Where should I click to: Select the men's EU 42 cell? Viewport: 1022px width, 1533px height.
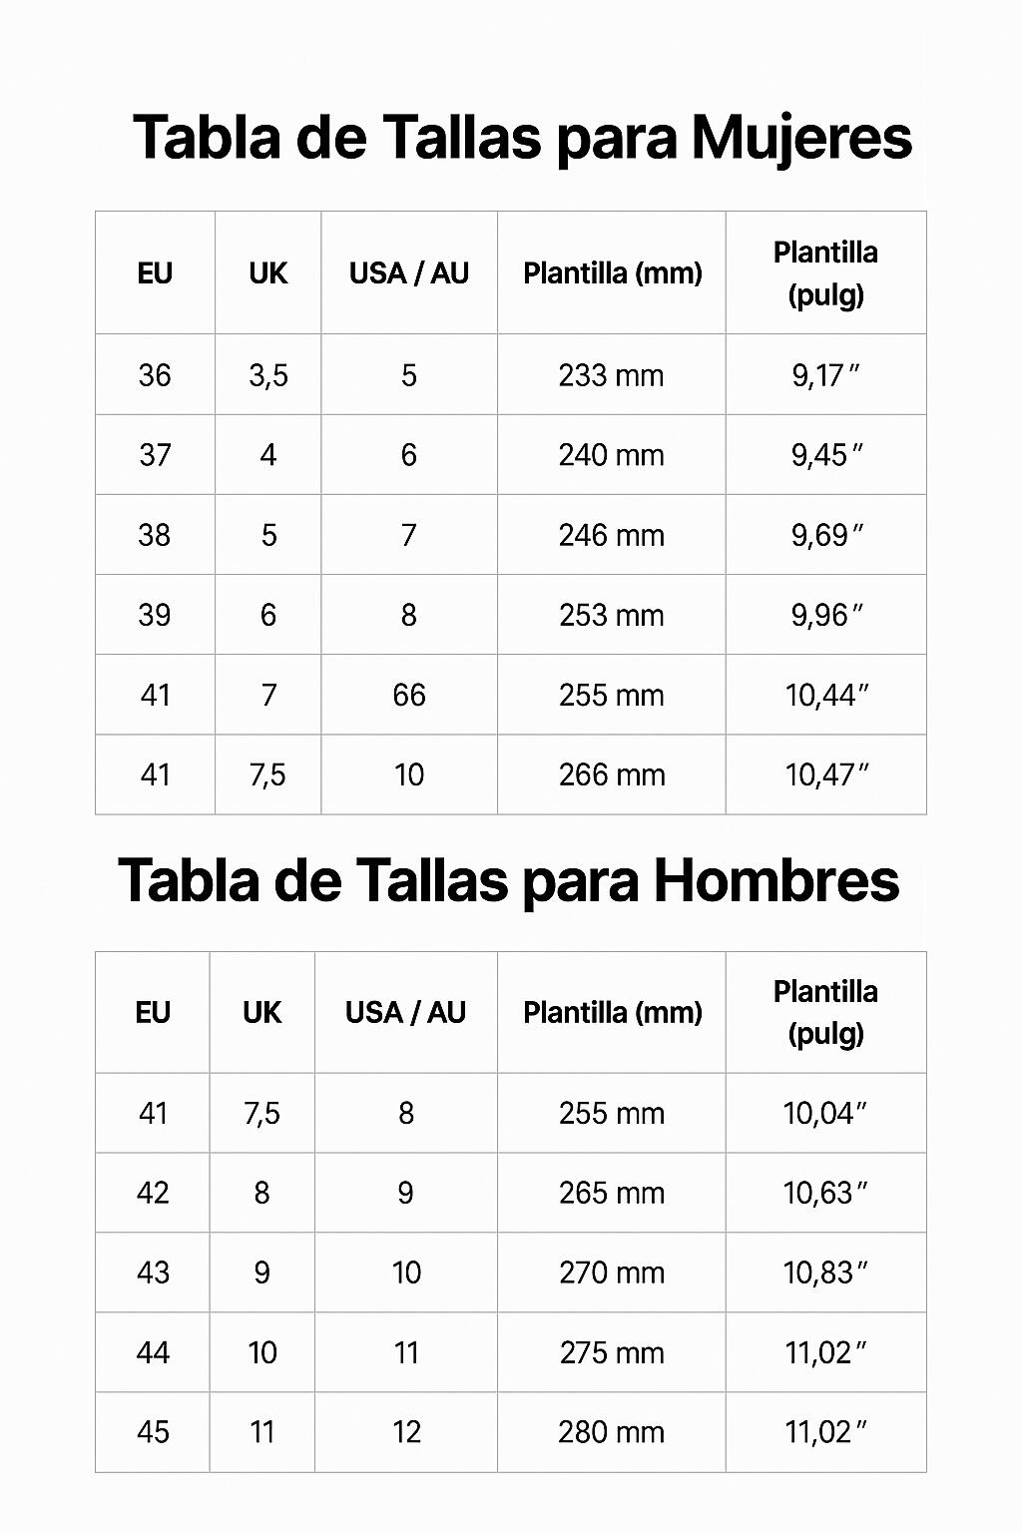click(x=153, y=1193)
